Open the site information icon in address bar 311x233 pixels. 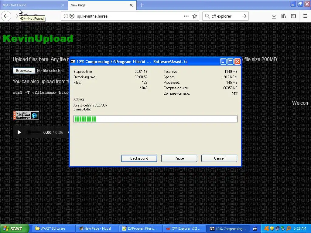pos(66,16)
